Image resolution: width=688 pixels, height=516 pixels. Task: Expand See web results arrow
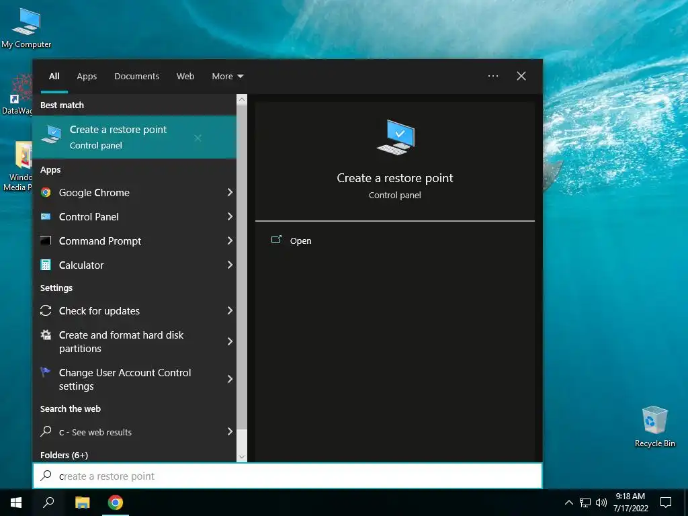click(x=230, y=431)
